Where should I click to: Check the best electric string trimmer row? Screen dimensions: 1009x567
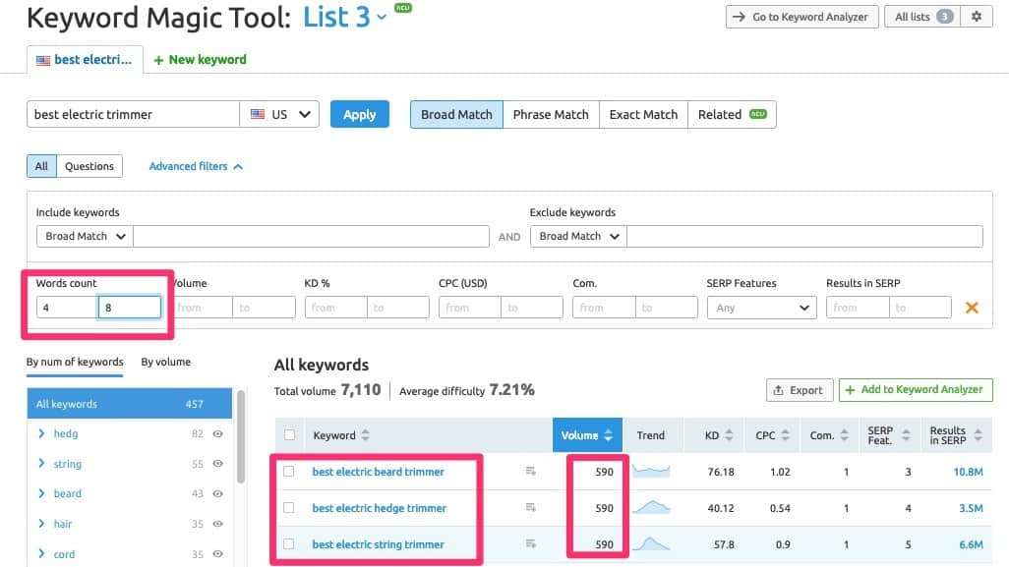pos(289,543)
